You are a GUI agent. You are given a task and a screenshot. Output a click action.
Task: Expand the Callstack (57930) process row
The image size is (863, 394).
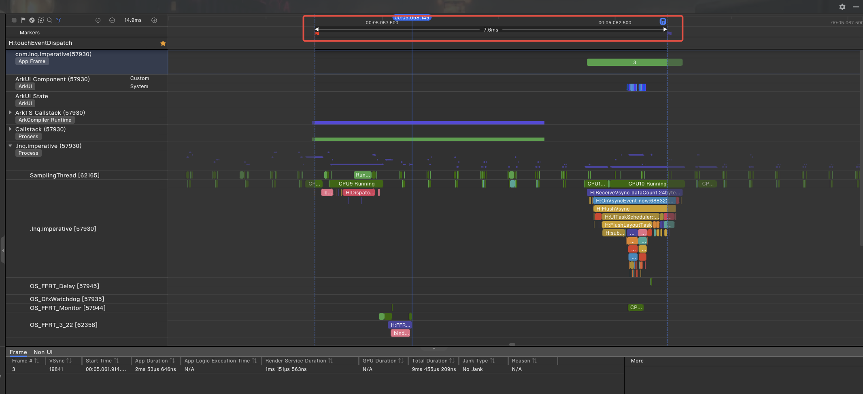(x=10, y=129)
